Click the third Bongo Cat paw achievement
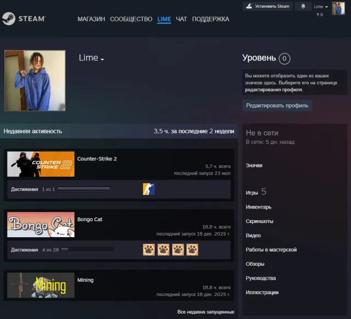 click(x=178, y=249)
